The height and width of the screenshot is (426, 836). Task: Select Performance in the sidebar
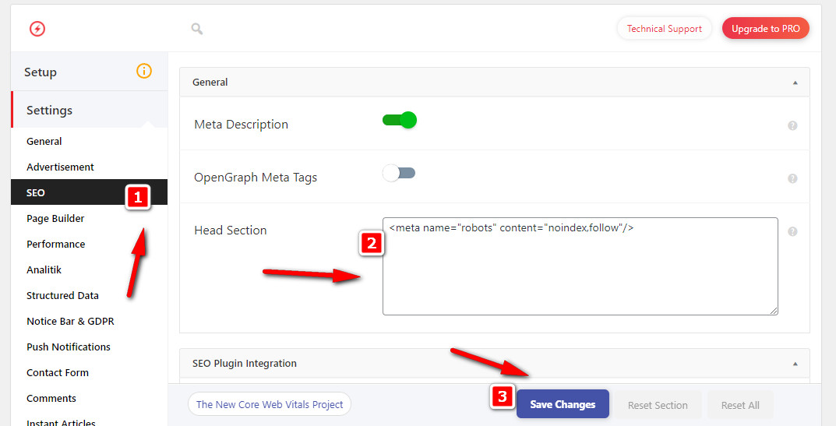(56, 244)
